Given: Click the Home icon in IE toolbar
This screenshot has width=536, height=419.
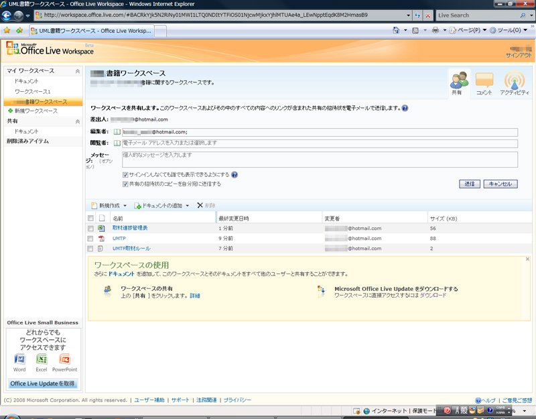Looking at the screenshot, I should tap(396, 30).
